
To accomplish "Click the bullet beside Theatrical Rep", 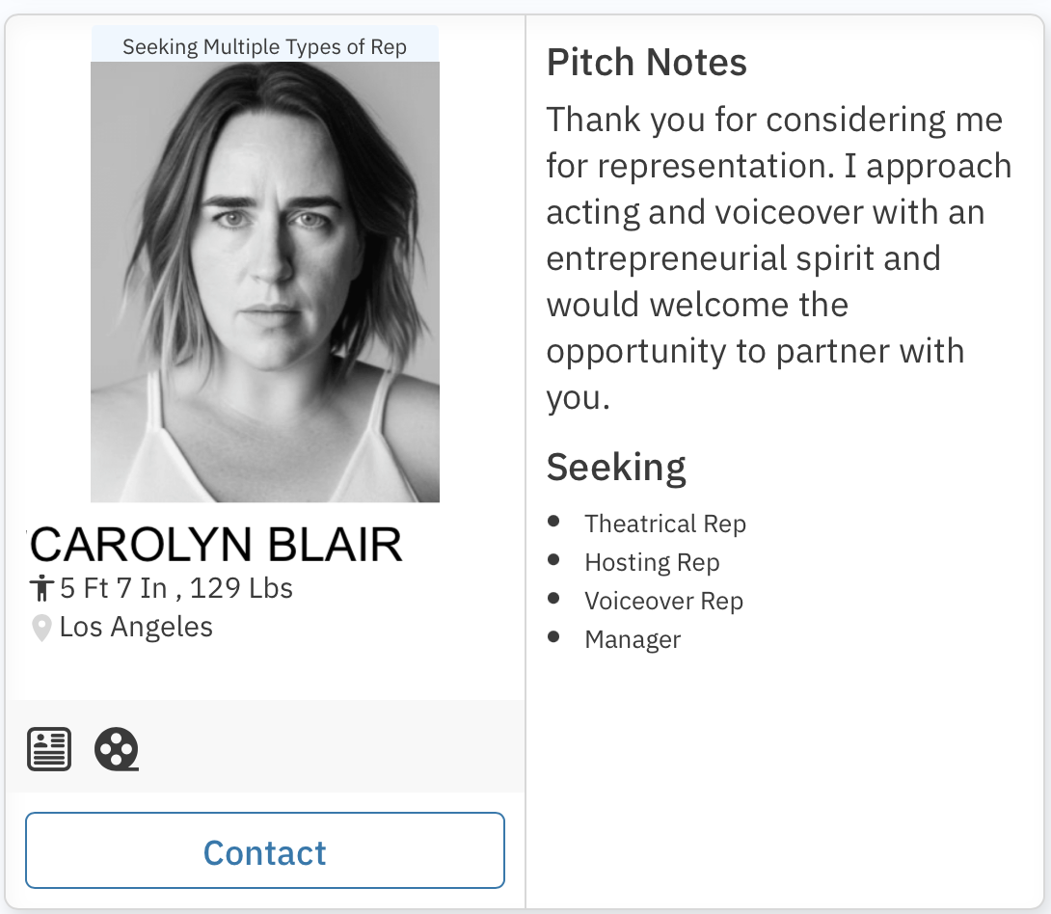I will point(553,522).
